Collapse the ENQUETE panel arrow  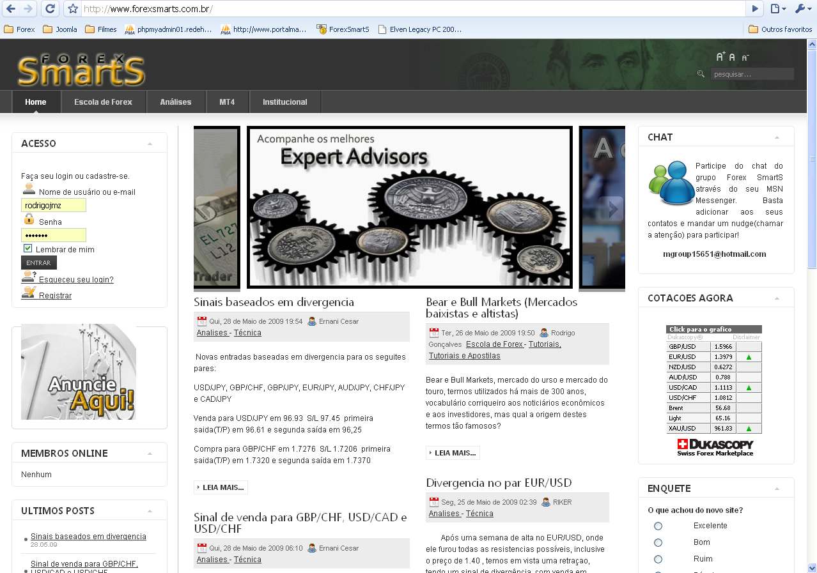click(x=777, y=489)
